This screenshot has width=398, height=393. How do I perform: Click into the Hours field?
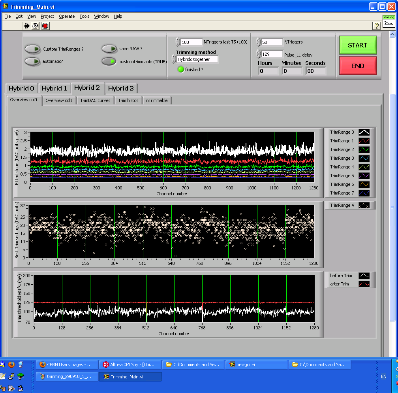[x=268, y=71]
